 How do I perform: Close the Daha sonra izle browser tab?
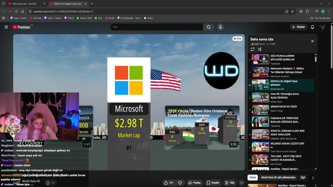pos(44,4)
